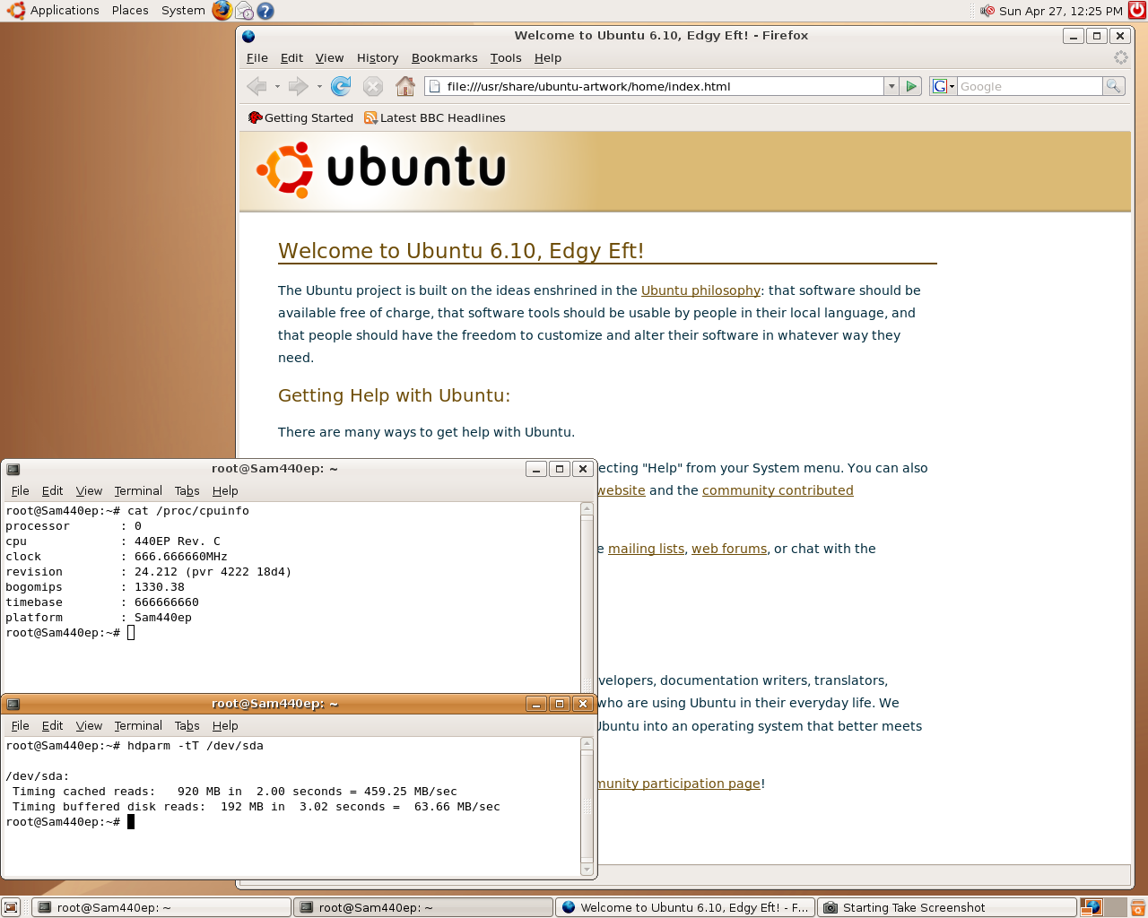The height and width of the screenshot is (918, 1148).
Task: Open the System menu in top panel
Action: (x=183, y=11)
